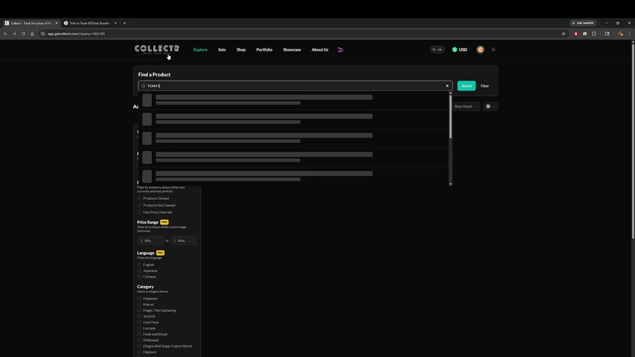The width and height of the screenshot is (635, 357).
Task: Open the list view layout dropdown
Action: (x=490, y=107)
